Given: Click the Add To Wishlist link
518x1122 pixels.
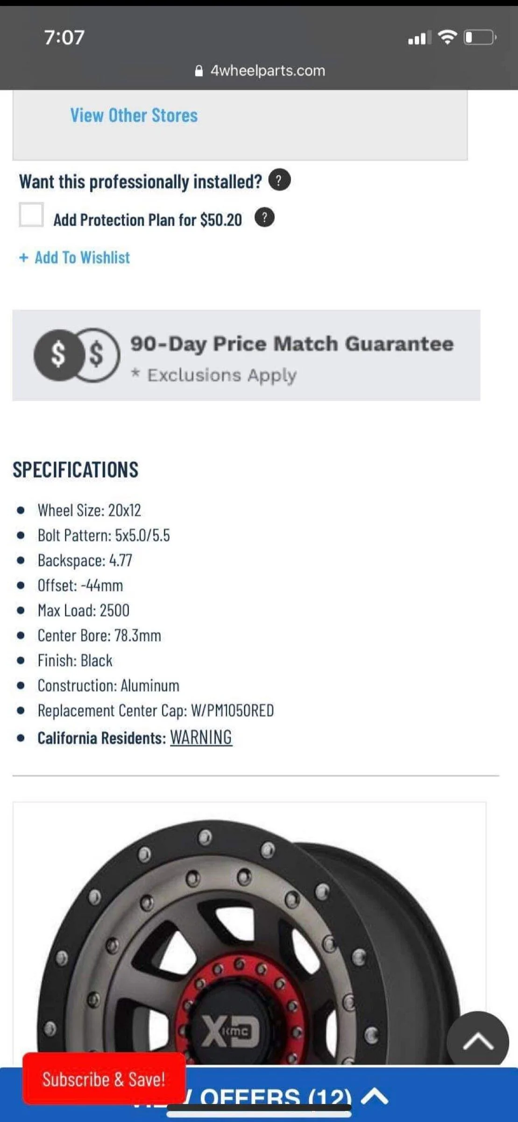Looking at the screenshot, I should point(82,258).
